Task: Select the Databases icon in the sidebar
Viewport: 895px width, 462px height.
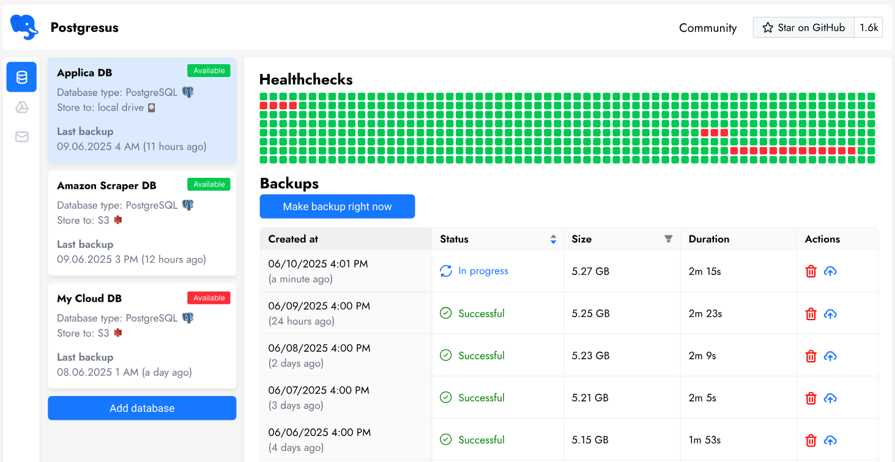Action: point(21,77)
